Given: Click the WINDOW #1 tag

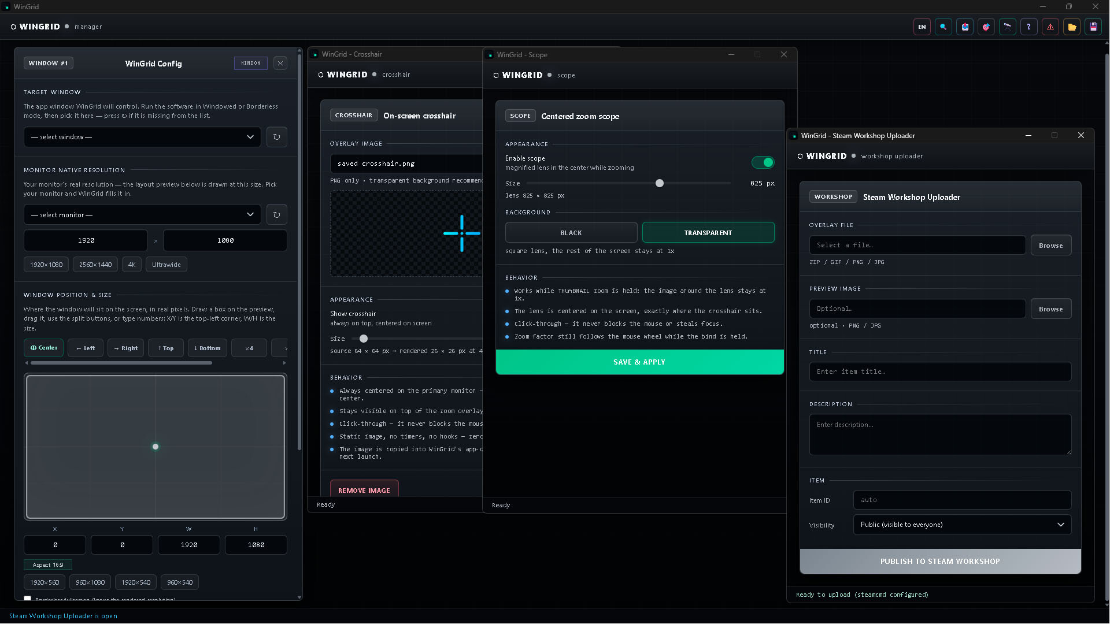Looking at the screenshot, I should (49, 63).
